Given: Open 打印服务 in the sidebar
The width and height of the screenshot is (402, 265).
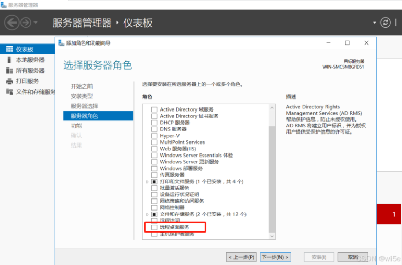Looking at the screenshot, I should [27, 81].
